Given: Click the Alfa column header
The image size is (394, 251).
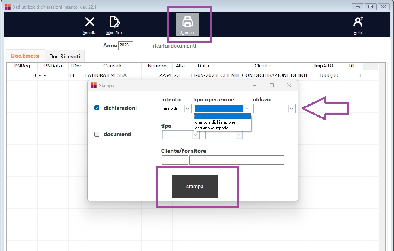Looking at the screenshot, I should click(x=180, y=66).
